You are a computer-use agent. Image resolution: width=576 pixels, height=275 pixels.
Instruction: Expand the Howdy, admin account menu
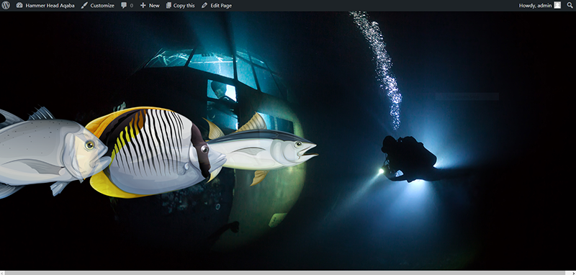coord(539,6)
